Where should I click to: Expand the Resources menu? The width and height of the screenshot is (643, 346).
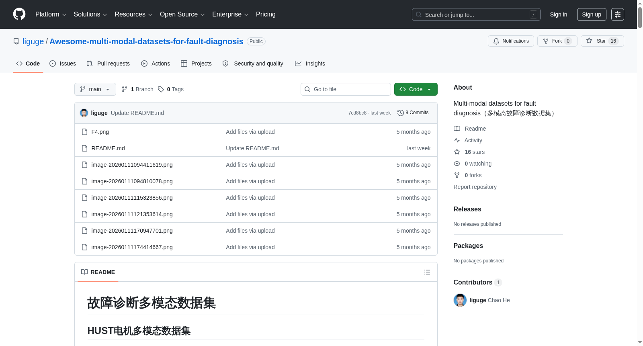click(133, 14)
